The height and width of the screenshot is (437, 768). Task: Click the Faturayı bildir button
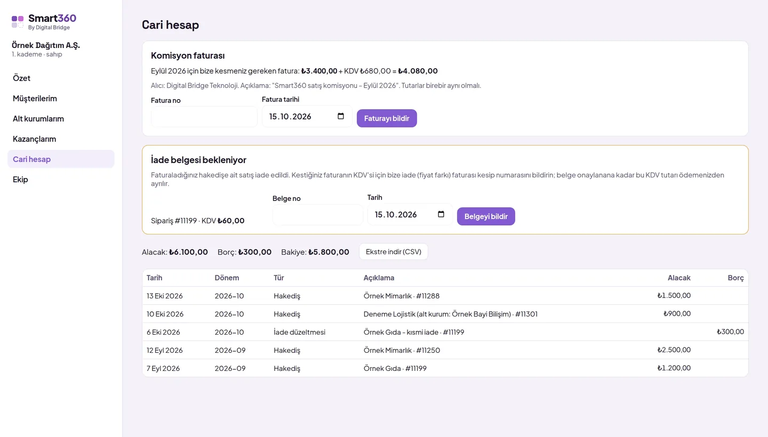(x=387, y=118)
